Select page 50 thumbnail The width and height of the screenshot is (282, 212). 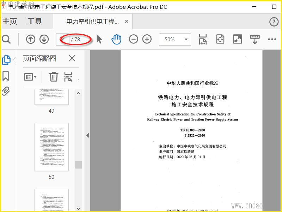click(51, 147)
